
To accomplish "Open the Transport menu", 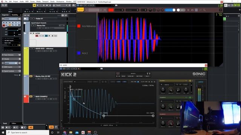I will (45, 1).
